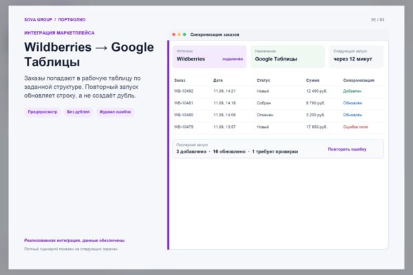Click the Ошибка поля sync status

(x=355, y=126)
